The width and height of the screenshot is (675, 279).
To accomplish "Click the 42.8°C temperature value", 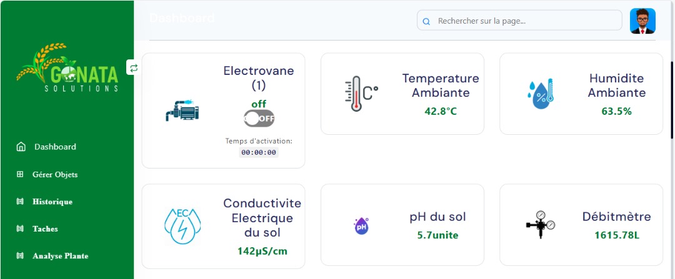I will (441, 111).
